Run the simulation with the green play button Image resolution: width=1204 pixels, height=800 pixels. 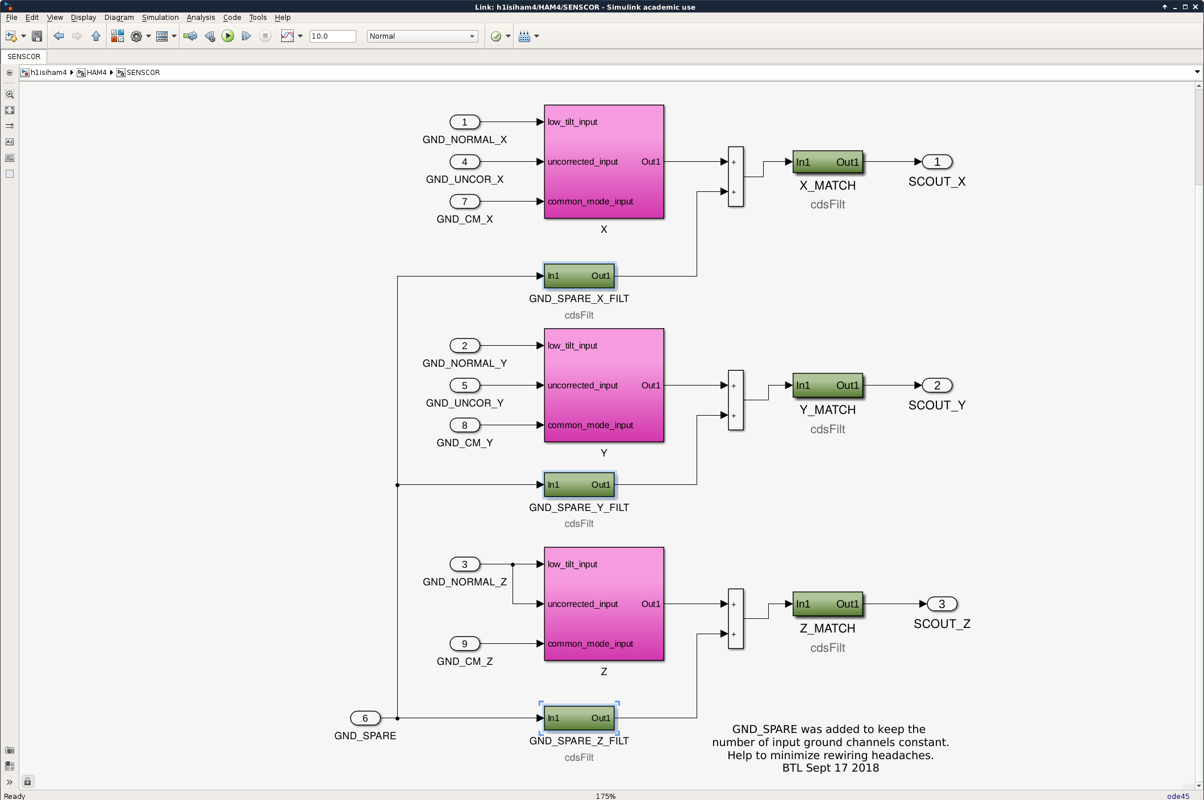point(228,36)
